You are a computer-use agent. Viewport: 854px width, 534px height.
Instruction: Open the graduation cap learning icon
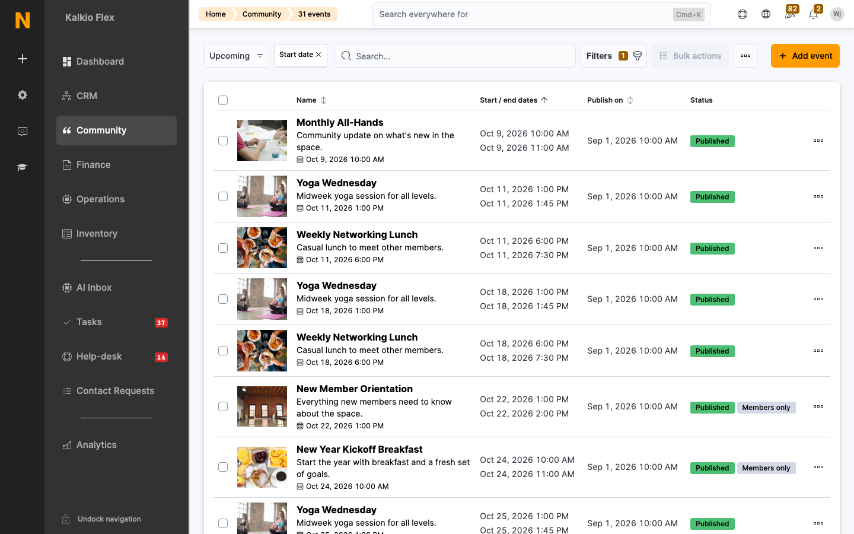23,167
